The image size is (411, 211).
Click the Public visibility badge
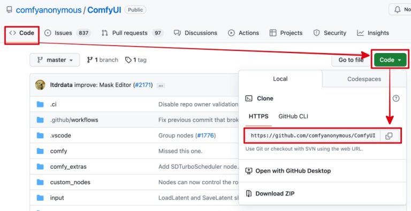click(135, 10)
